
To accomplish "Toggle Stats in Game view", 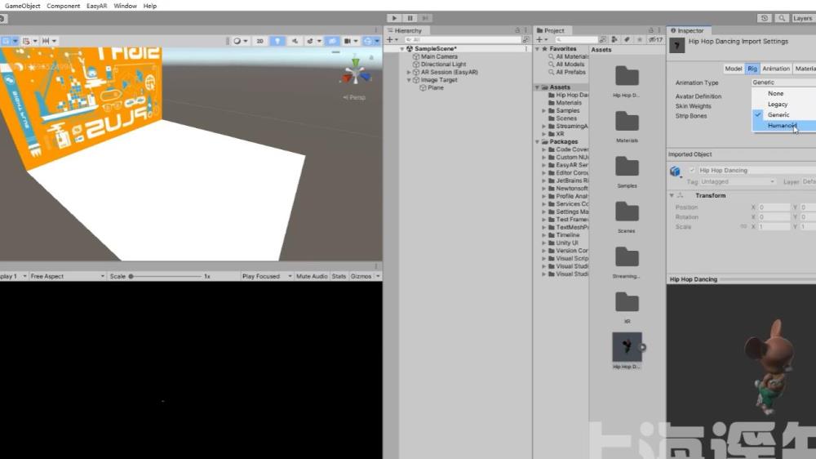I will pyautogui.click(x=339, y=276).
